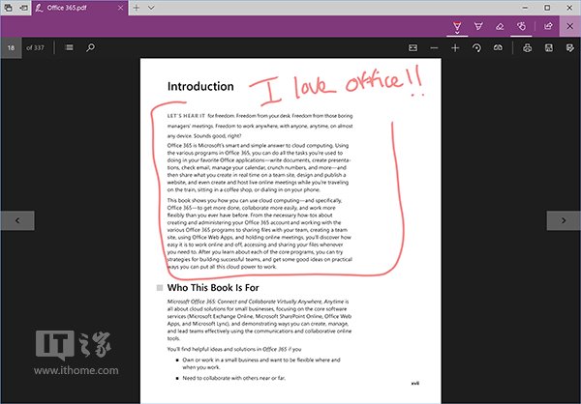Maximize the browser window
The height and width of the screenshot is (404, 581).
click(x=547, y=8)
